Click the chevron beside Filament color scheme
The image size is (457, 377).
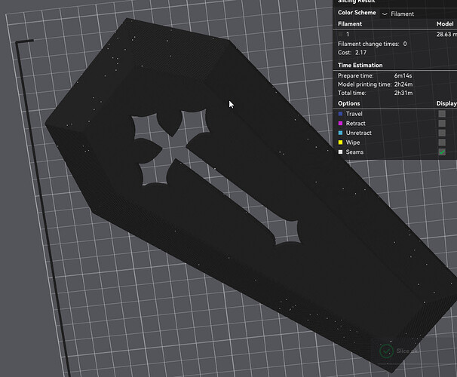tap(385, 14)
